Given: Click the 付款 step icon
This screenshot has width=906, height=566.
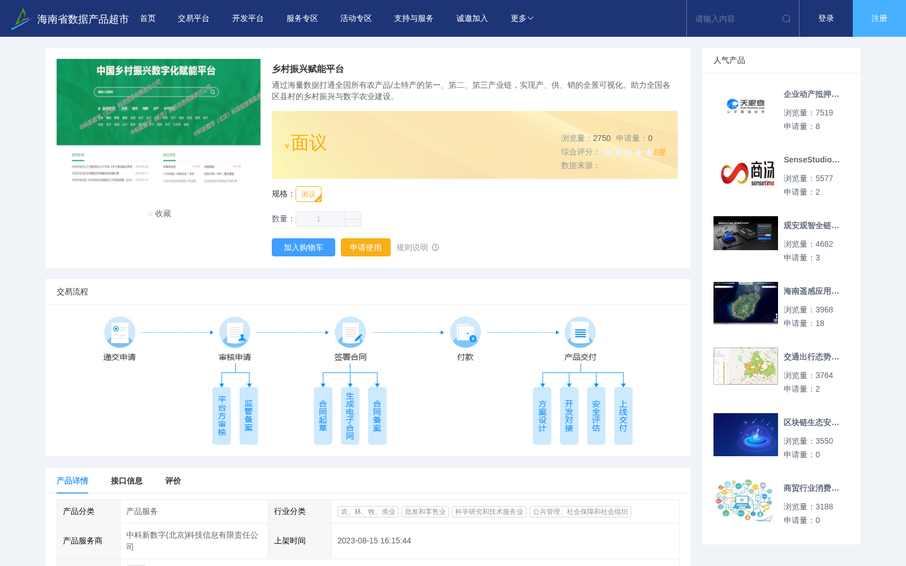Looking at the screenshot, I should [x=465, y=332].
